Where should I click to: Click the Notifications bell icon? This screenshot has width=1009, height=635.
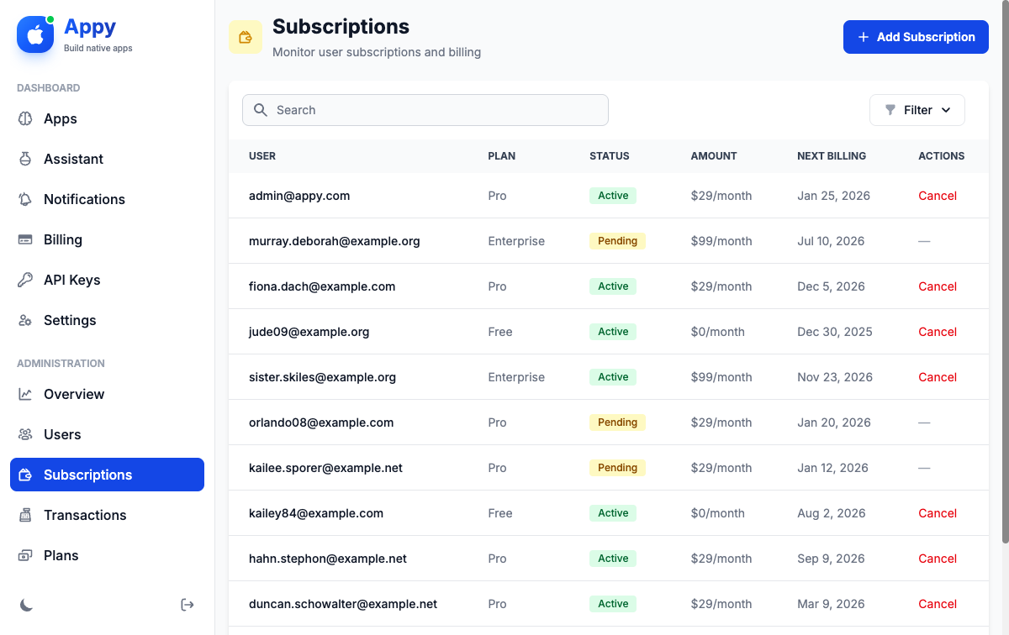(26, 199)
